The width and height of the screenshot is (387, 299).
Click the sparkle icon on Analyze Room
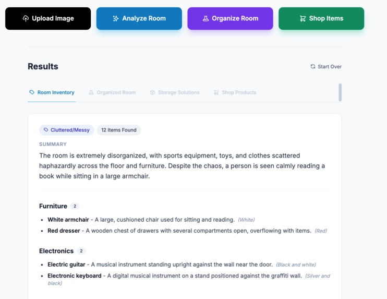(116, 18)
